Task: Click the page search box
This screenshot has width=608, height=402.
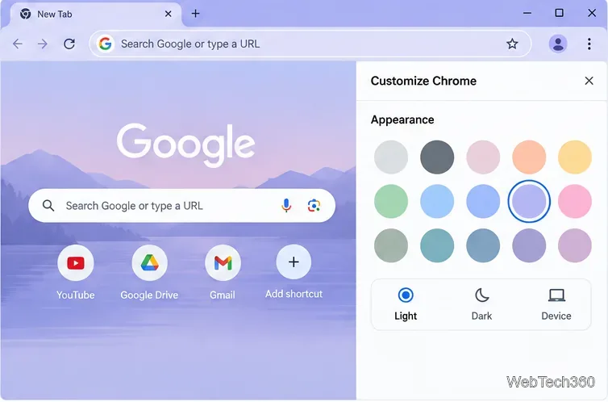Action: 182,206
